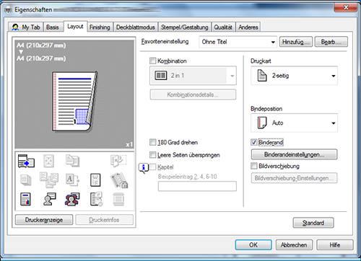361x261 pixels.
Task: Open the Deckblattmodus tab
Action: click(x=136, y=27)
